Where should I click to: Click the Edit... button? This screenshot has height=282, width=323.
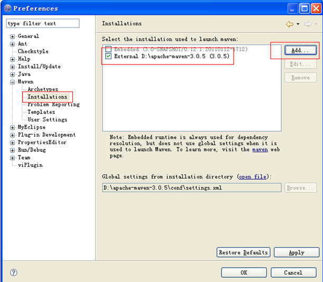(301, 64)
